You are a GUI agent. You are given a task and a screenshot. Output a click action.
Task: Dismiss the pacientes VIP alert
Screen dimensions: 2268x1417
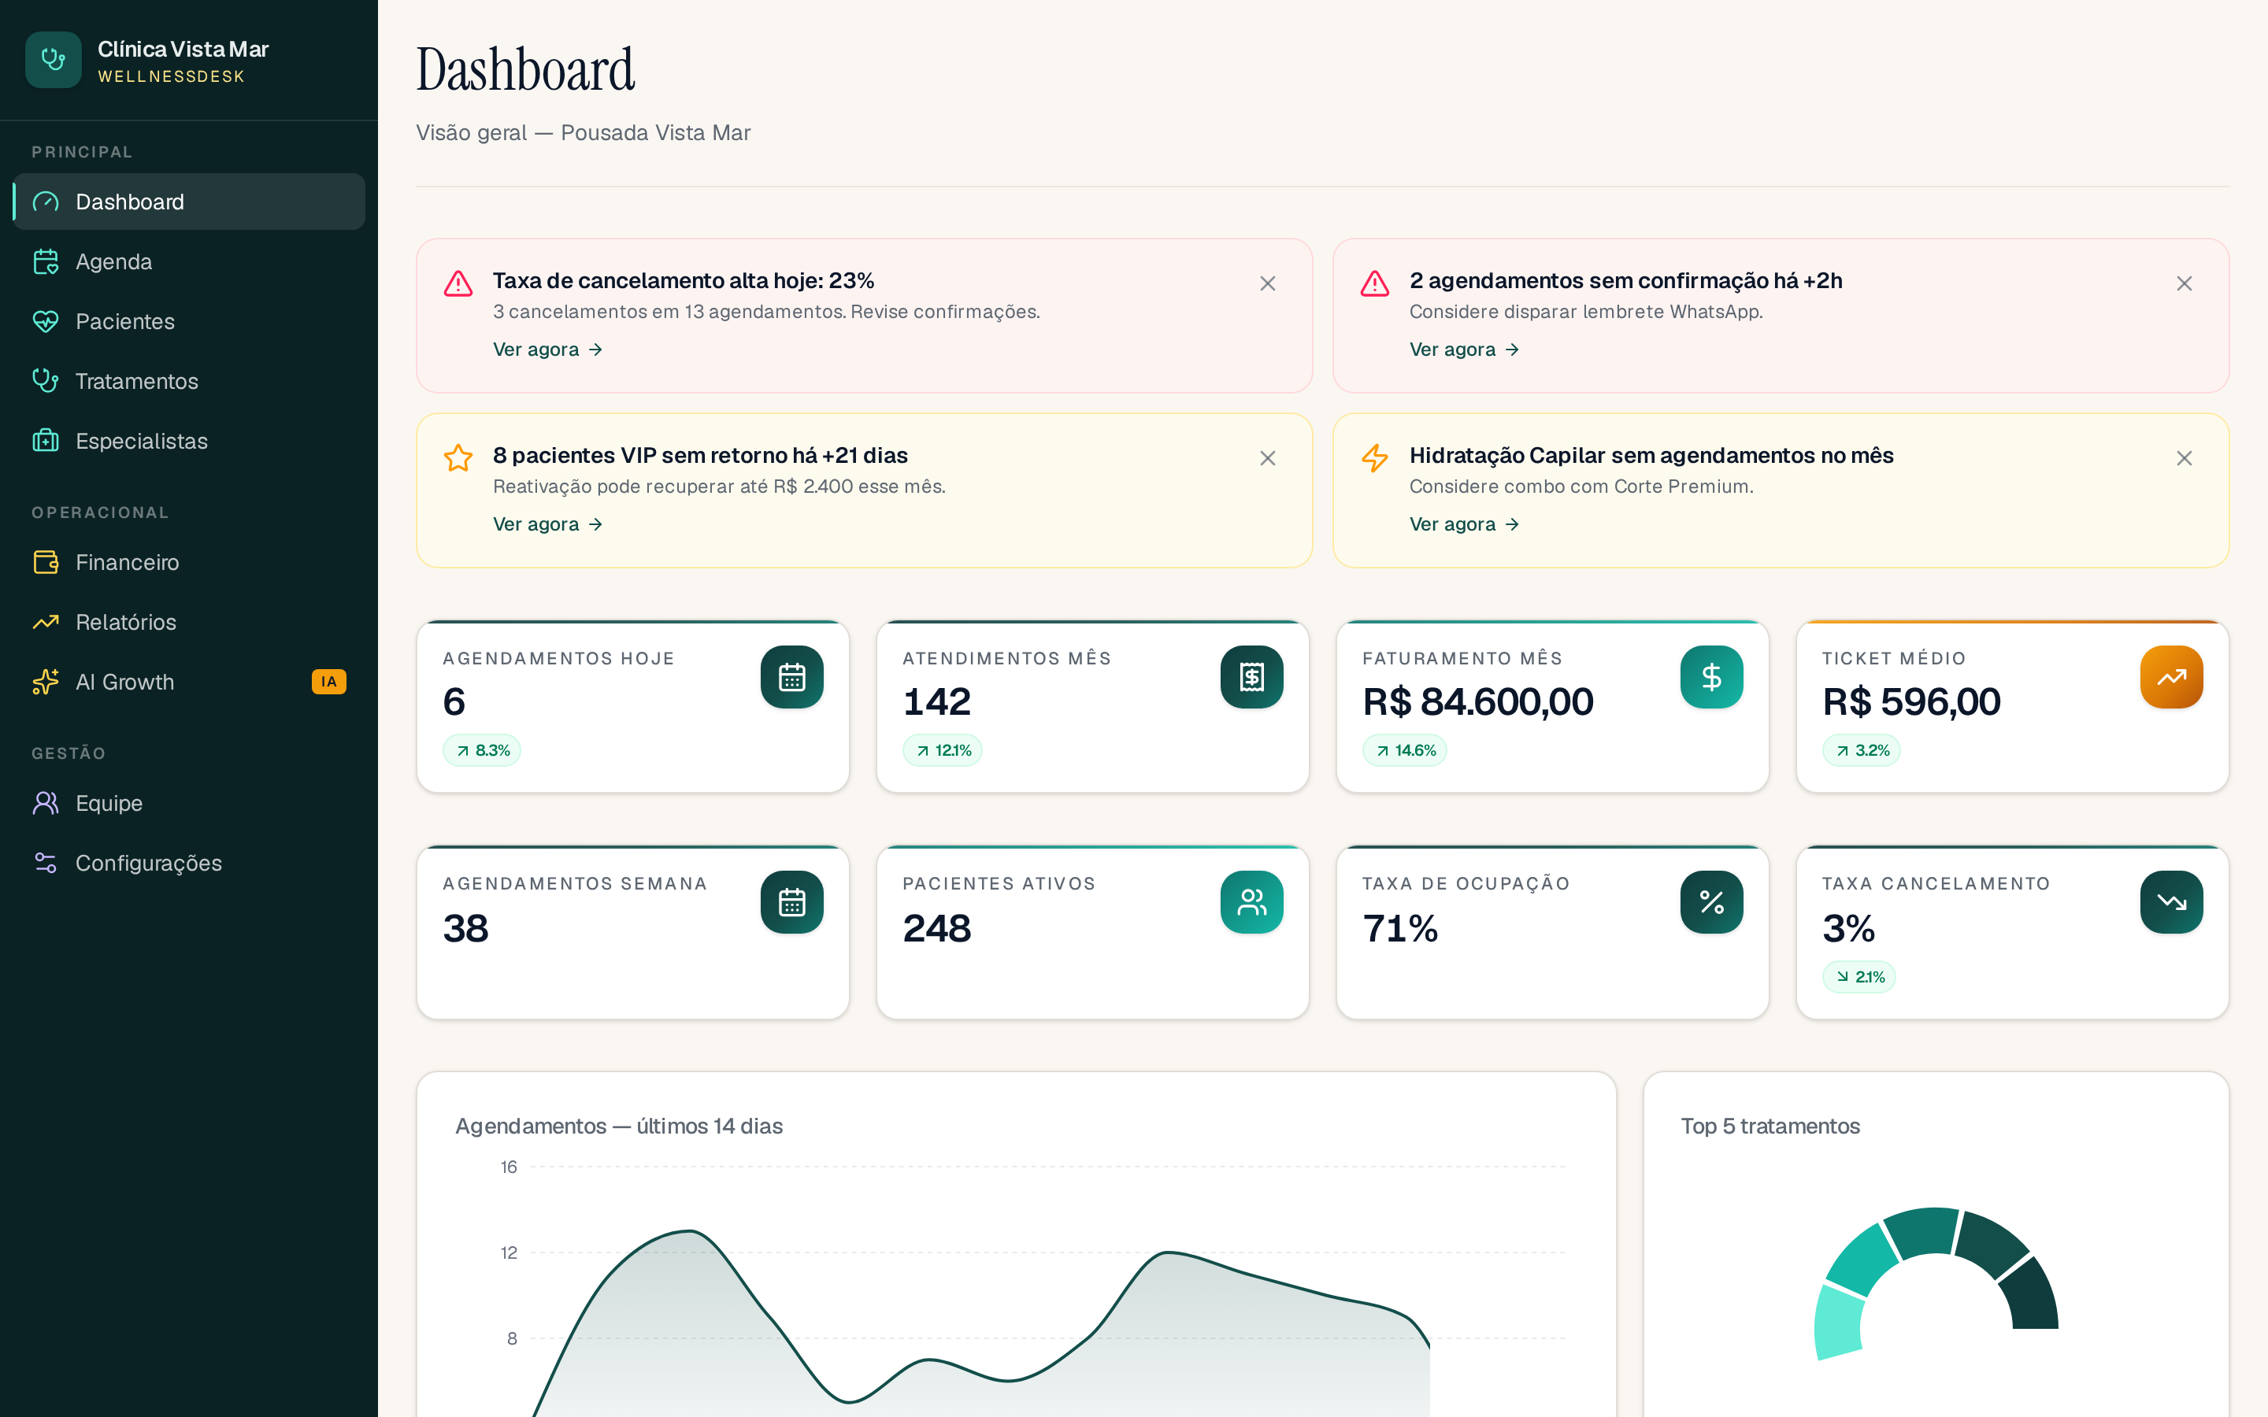pyautogui.click(x=1268, y=458)
